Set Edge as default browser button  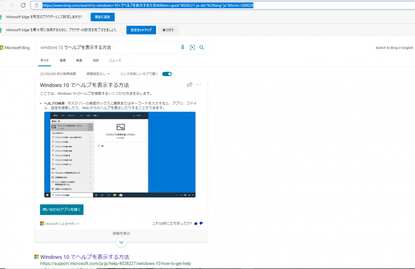pos(103,17)
